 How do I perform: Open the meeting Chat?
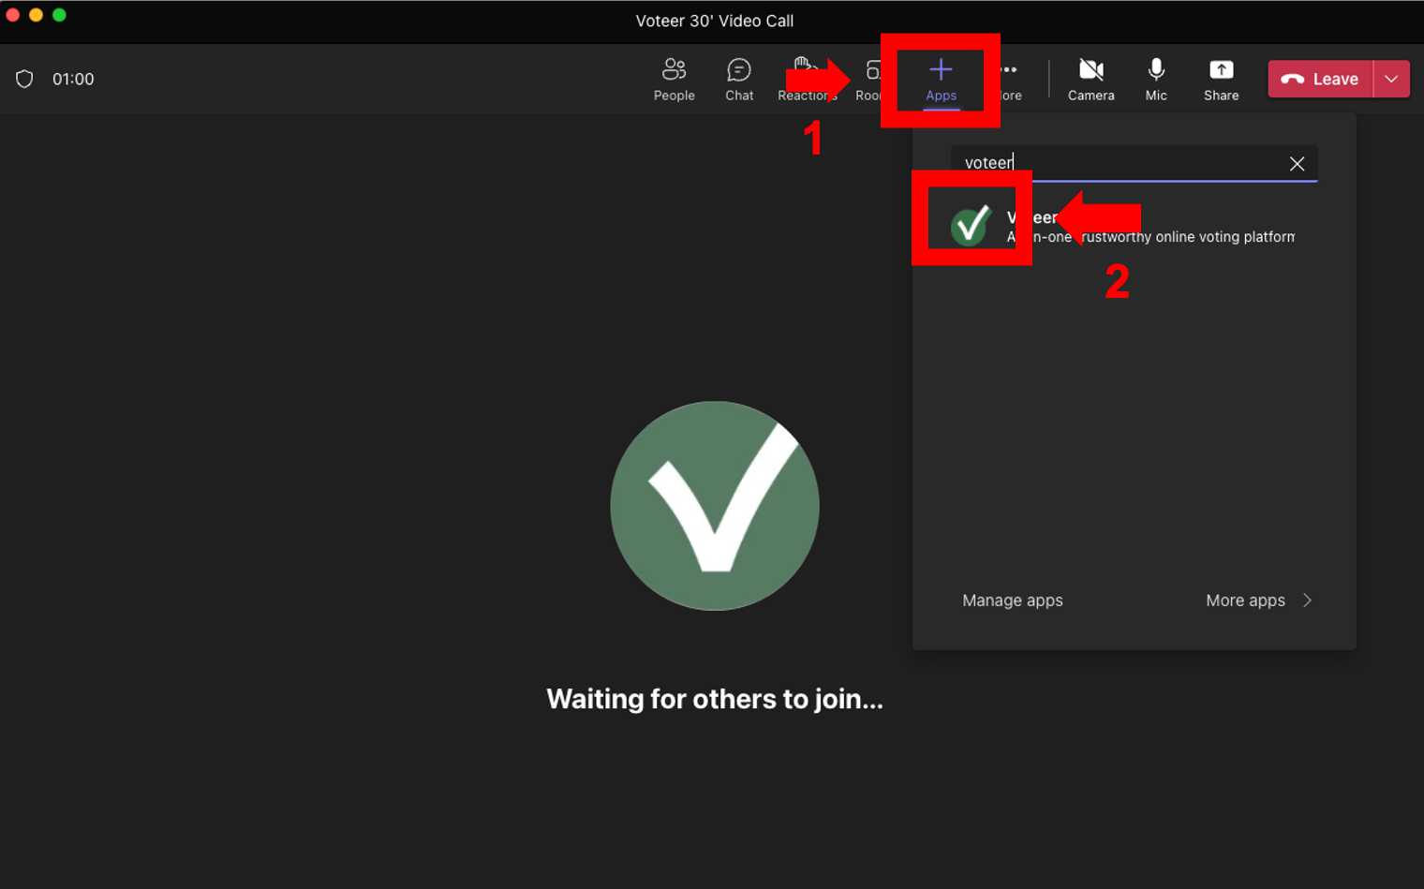739,80
